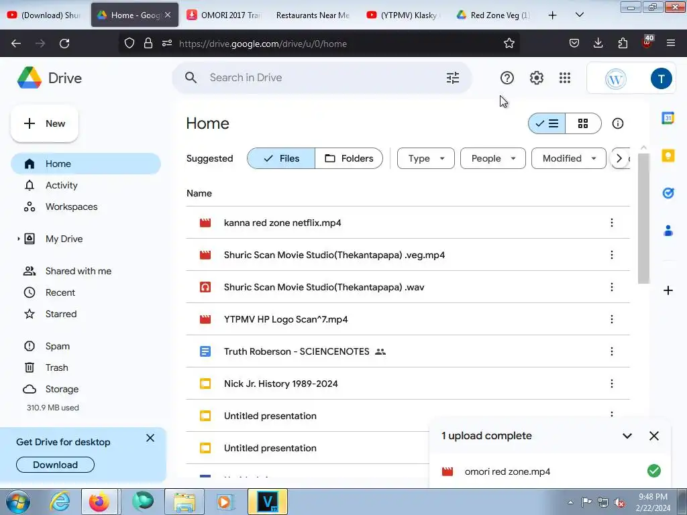Screen dimensions: 687x515
Task: Switch to the Red Zone Veg tab
Action: (493, 15)
